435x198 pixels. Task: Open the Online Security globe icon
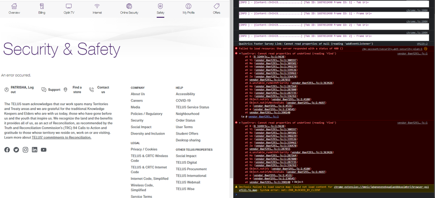coord(129,7)
